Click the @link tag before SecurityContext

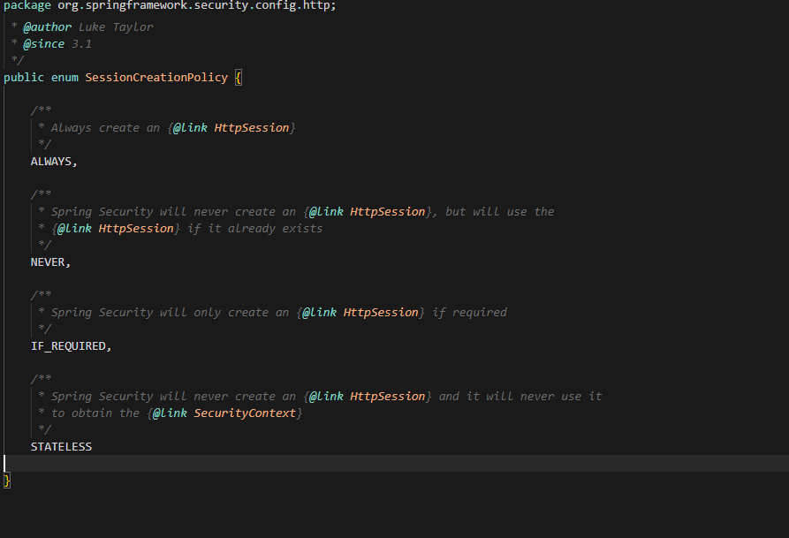pos(170,413)
